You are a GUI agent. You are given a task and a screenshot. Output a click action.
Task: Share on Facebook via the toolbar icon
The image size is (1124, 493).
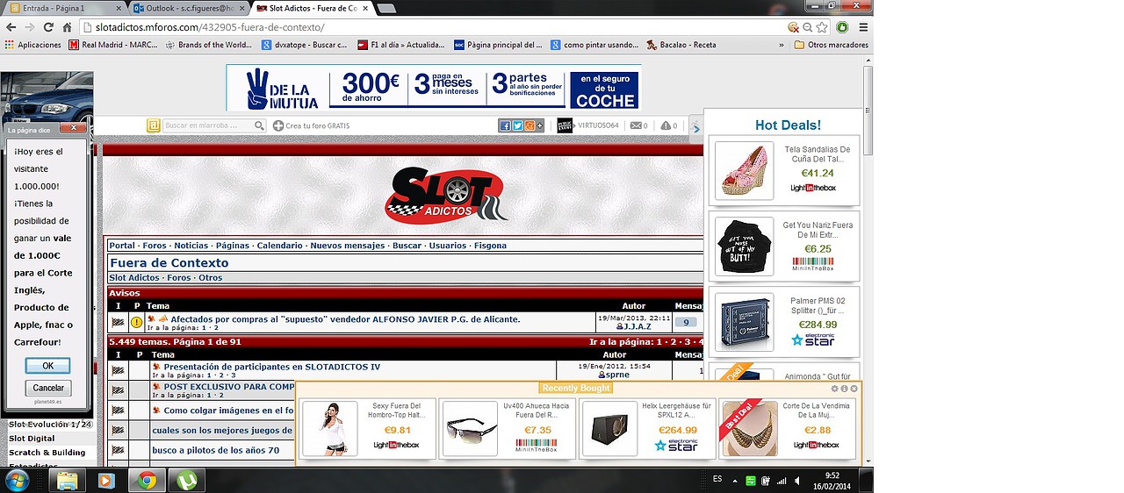coord(505,125)
